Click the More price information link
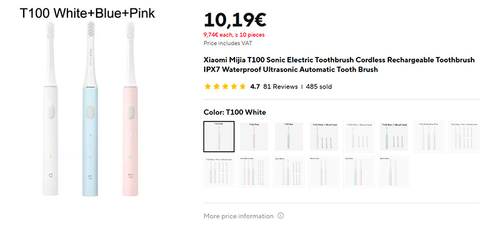Screen dimensions: 486x225 tap(239, 216)
